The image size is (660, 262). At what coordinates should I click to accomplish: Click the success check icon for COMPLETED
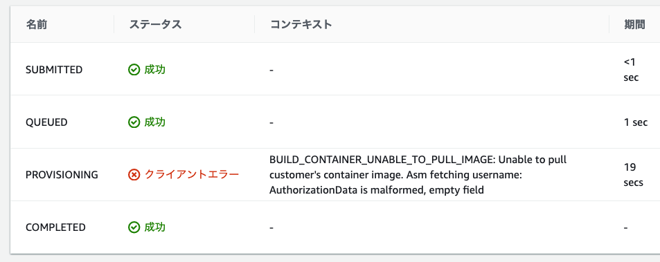tap(134, 227)
